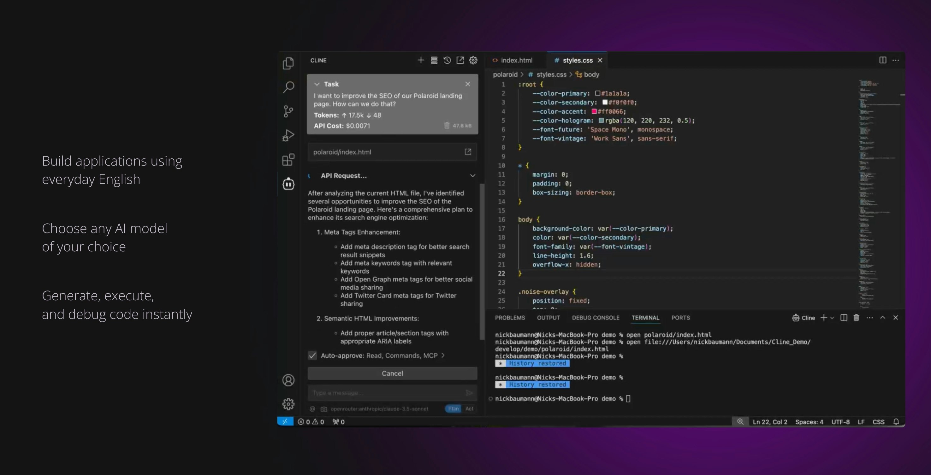Open the PROBLEMS panel tab
The image size is (931, 475).
[x=510, y=318]
